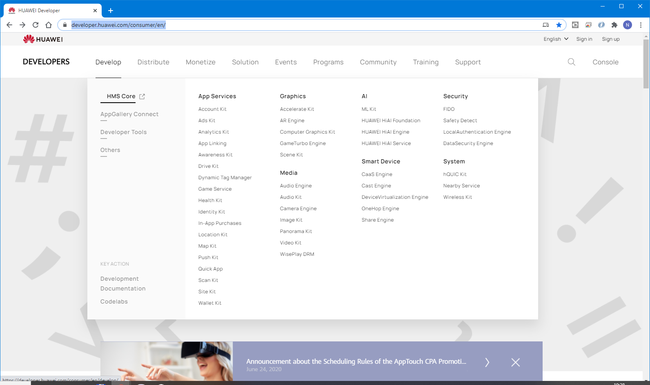Open Documentation key action link
The image size is (650, 385).
123,288
